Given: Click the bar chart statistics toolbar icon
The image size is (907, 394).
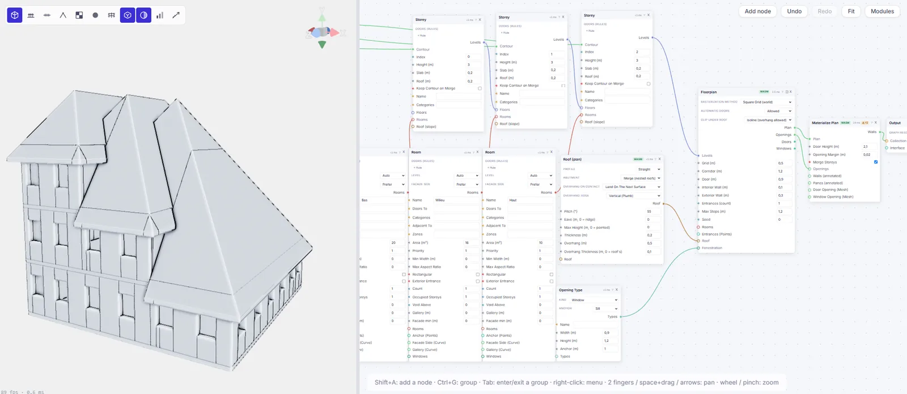Looking at the screenshot, I should coord(160,15).
